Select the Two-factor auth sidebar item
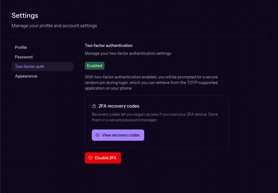Viewport: 278px width, 193px height. click(30, 67)
